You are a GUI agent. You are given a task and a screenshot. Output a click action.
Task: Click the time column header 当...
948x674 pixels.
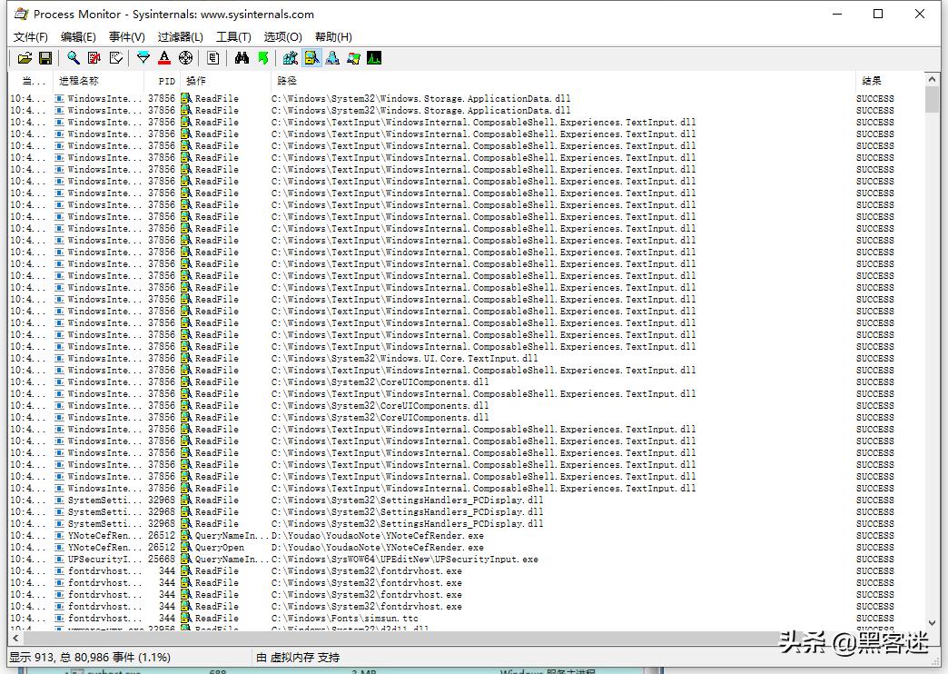pos(30,81)
